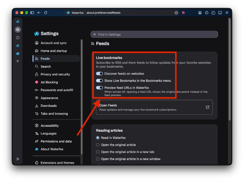The height and width of the screenshot is (181, 244).
Task: Toggle the sidebar button in the toolbar
Action: pyautogui.click(x=32, y=13)
